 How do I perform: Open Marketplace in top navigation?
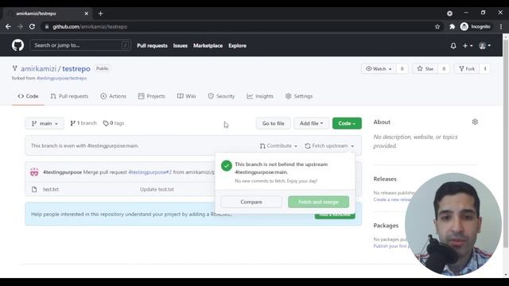[x=208, y=46]
